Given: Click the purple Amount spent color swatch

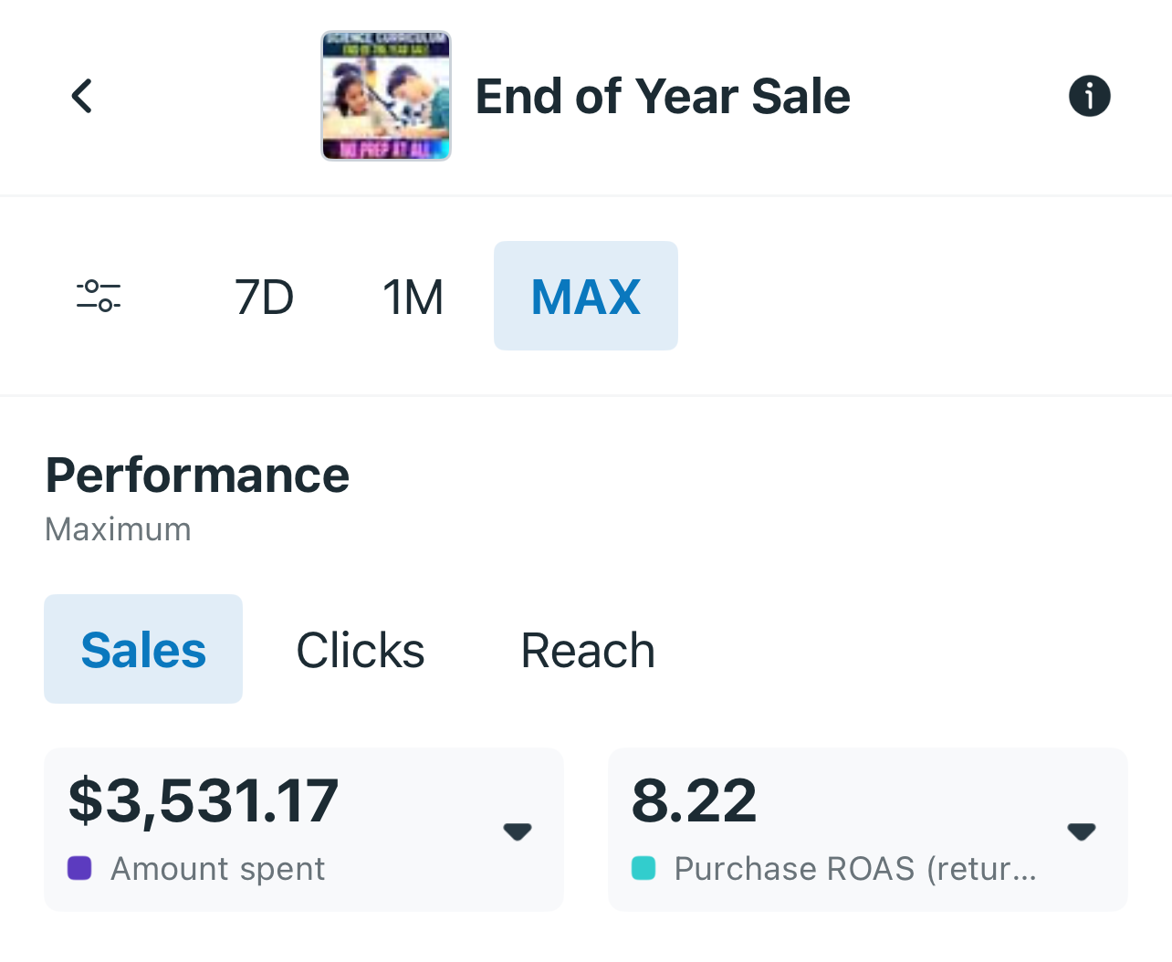Looking at the screenshot, I should pos(79,868).
